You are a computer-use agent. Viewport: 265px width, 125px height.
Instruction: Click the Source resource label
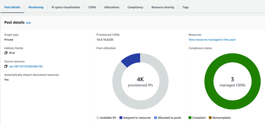coord(14,61)
